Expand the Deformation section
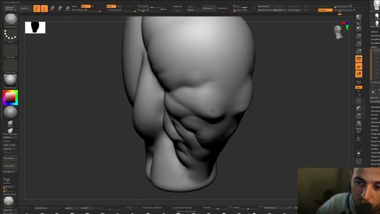 coord(375,122)
